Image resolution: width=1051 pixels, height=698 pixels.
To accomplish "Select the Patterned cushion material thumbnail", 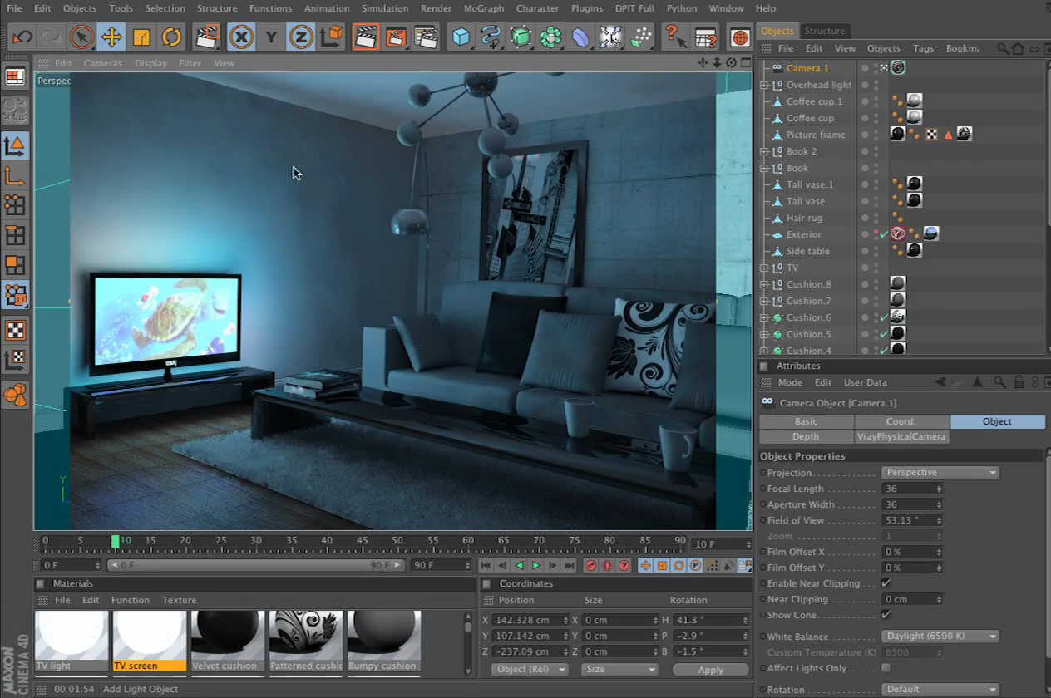I will [x=306, y=637].
